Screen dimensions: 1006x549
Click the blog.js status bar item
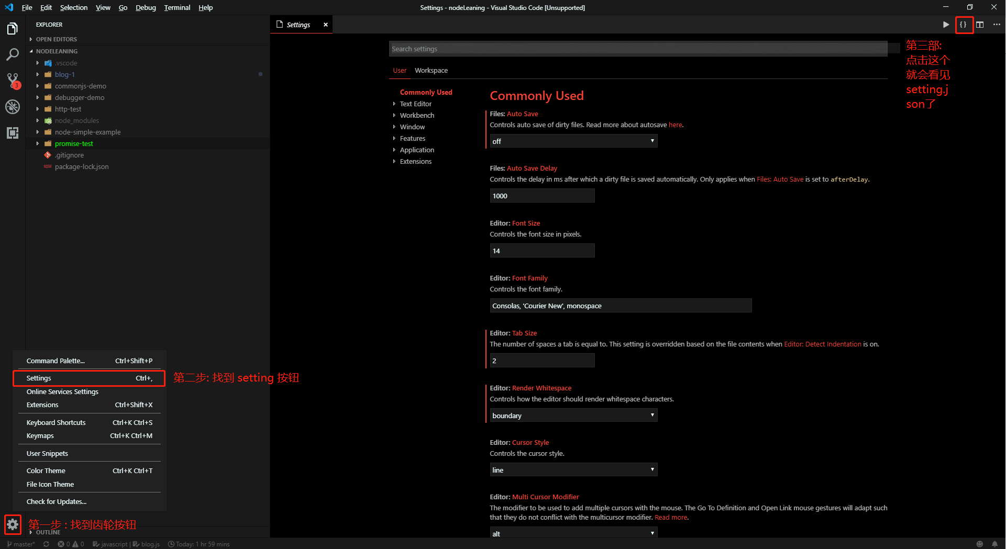[147, 544]
